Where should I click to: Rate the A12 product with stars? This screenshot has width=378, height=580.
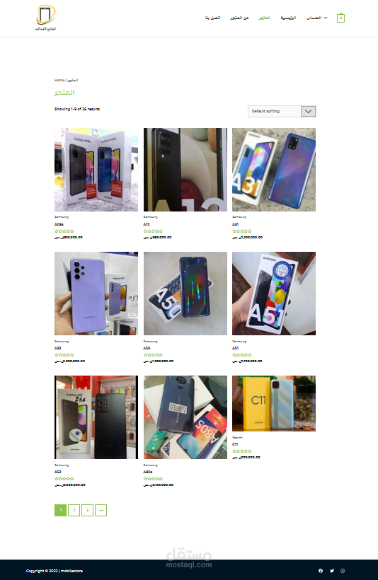(x=153, y=231)
